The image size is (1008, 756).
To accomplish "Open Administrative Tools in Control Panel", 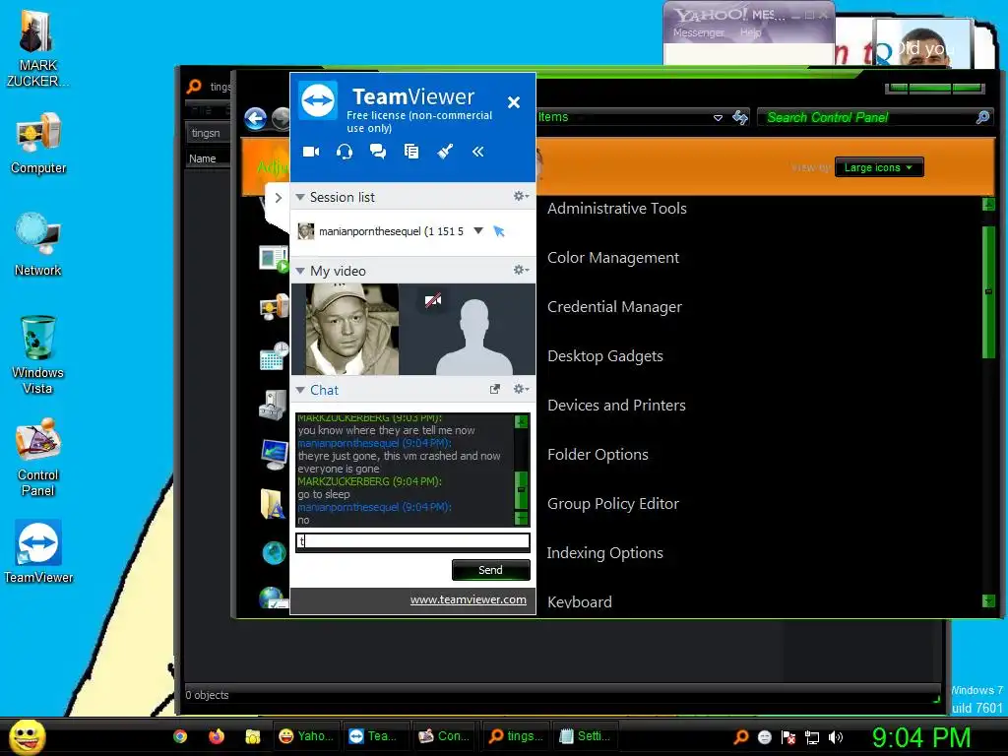I will pyautogui.click(x=616, y=209).
